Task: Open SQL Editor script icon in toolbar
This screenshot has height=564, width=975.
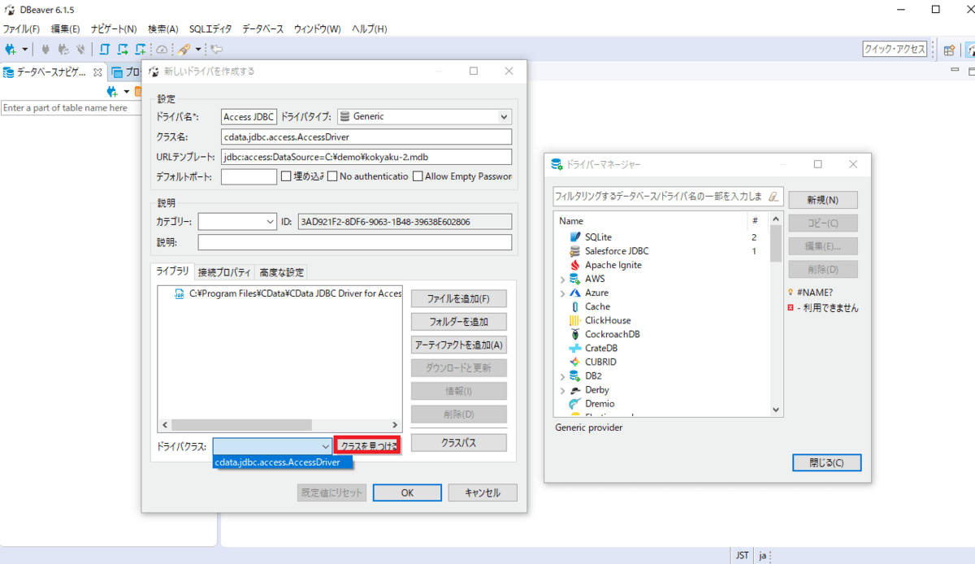Action: pyautogui.click(x=105, y=49)
